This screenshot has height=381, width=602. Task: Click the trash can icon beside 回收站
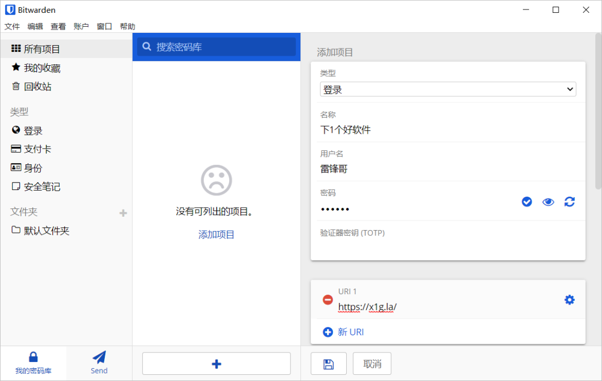(x=16, y=86)
